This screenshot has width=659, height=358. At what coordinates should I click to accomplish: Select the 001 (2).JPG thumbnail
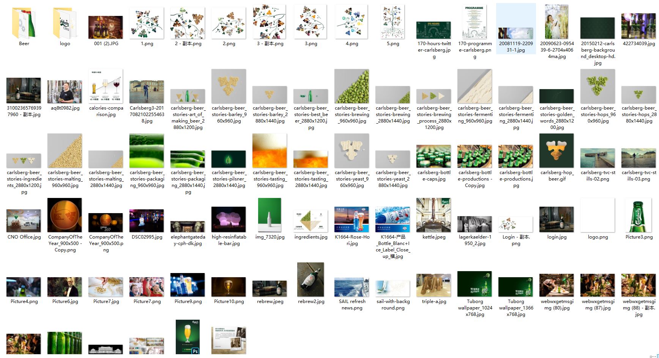coord(106,27)
